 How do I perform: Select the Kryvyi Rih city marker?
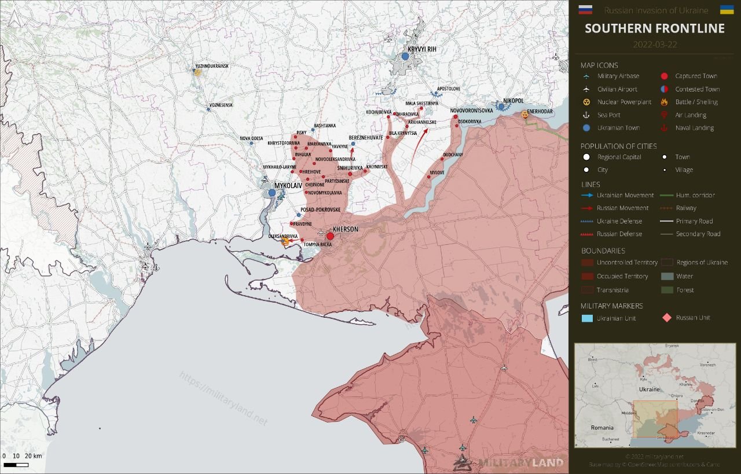coord(405,56)
